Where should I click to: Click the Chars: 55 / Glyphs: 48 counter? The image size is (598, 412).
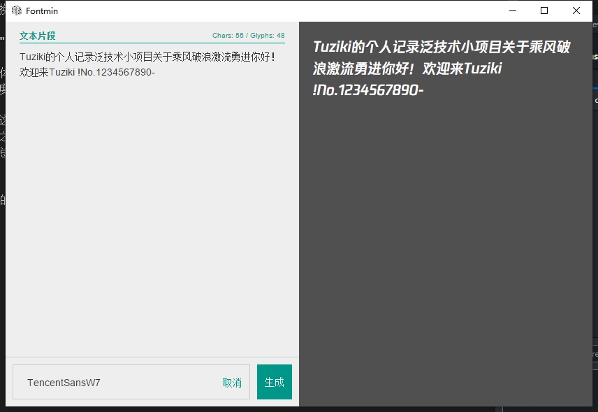click(248, 36)
